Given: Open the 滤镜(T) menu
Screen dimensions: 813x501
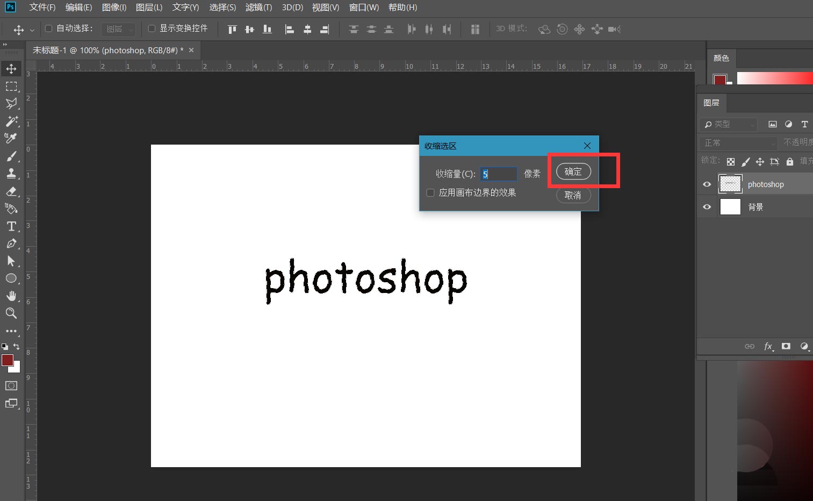Looking at the screenshot, I should pos(258,8).
